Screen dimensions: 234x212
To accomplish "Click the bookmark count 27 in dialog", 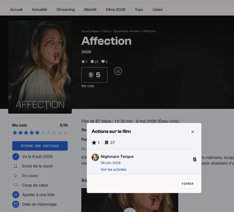I will 110,143.
